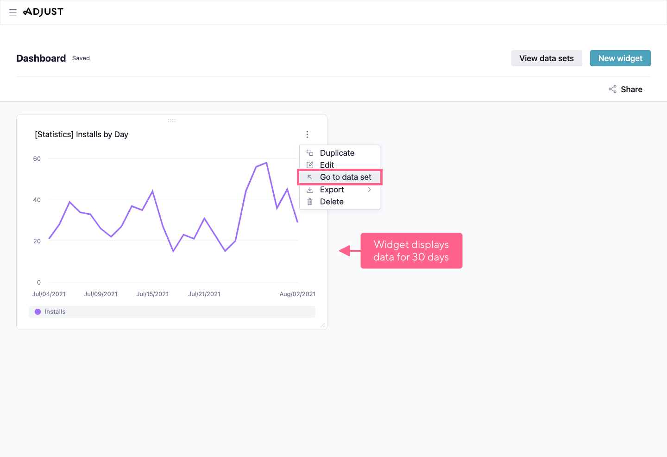The width and height of the screenshot is (667, 457).
Task: Click the Jul/09/2021 axis label
Action: (x=101, y=294)
